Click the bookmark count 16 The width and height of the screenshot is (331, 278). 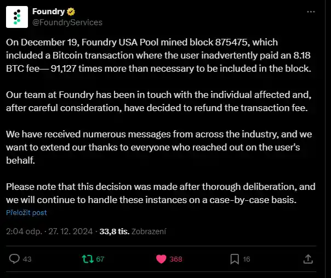pos(247,259)
